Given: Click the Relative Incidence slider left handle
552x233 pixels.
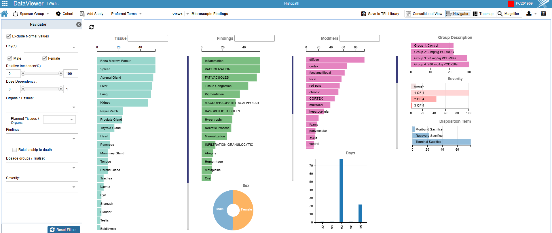Looking at the screenshot, I should (x=23, y=73).
